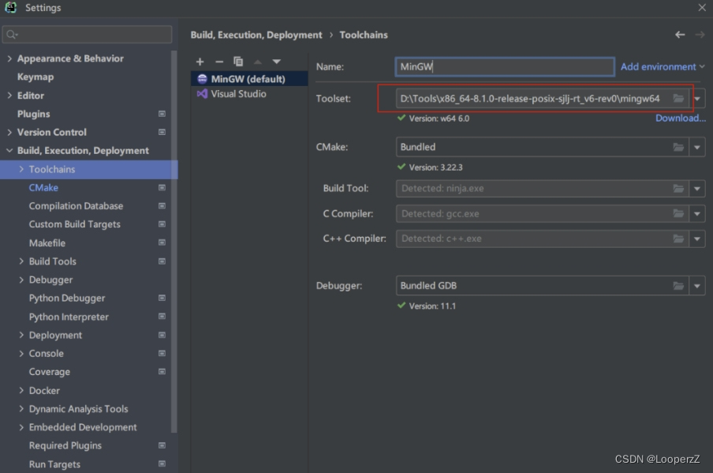Click project-level icon beside CMake

tap(162, 188)
